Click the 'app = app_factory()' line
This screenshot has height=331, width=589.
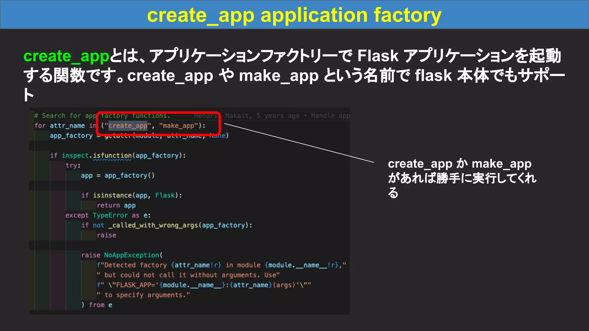(x=118, y=176)
